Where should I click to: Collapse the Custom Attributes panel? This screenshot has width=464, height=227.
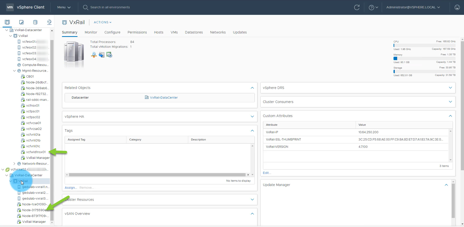[x=450, y=116]
